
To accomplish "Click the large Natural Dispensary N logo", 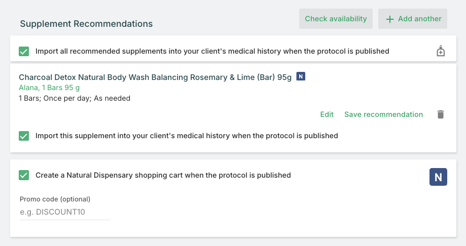I will (438, 177).
